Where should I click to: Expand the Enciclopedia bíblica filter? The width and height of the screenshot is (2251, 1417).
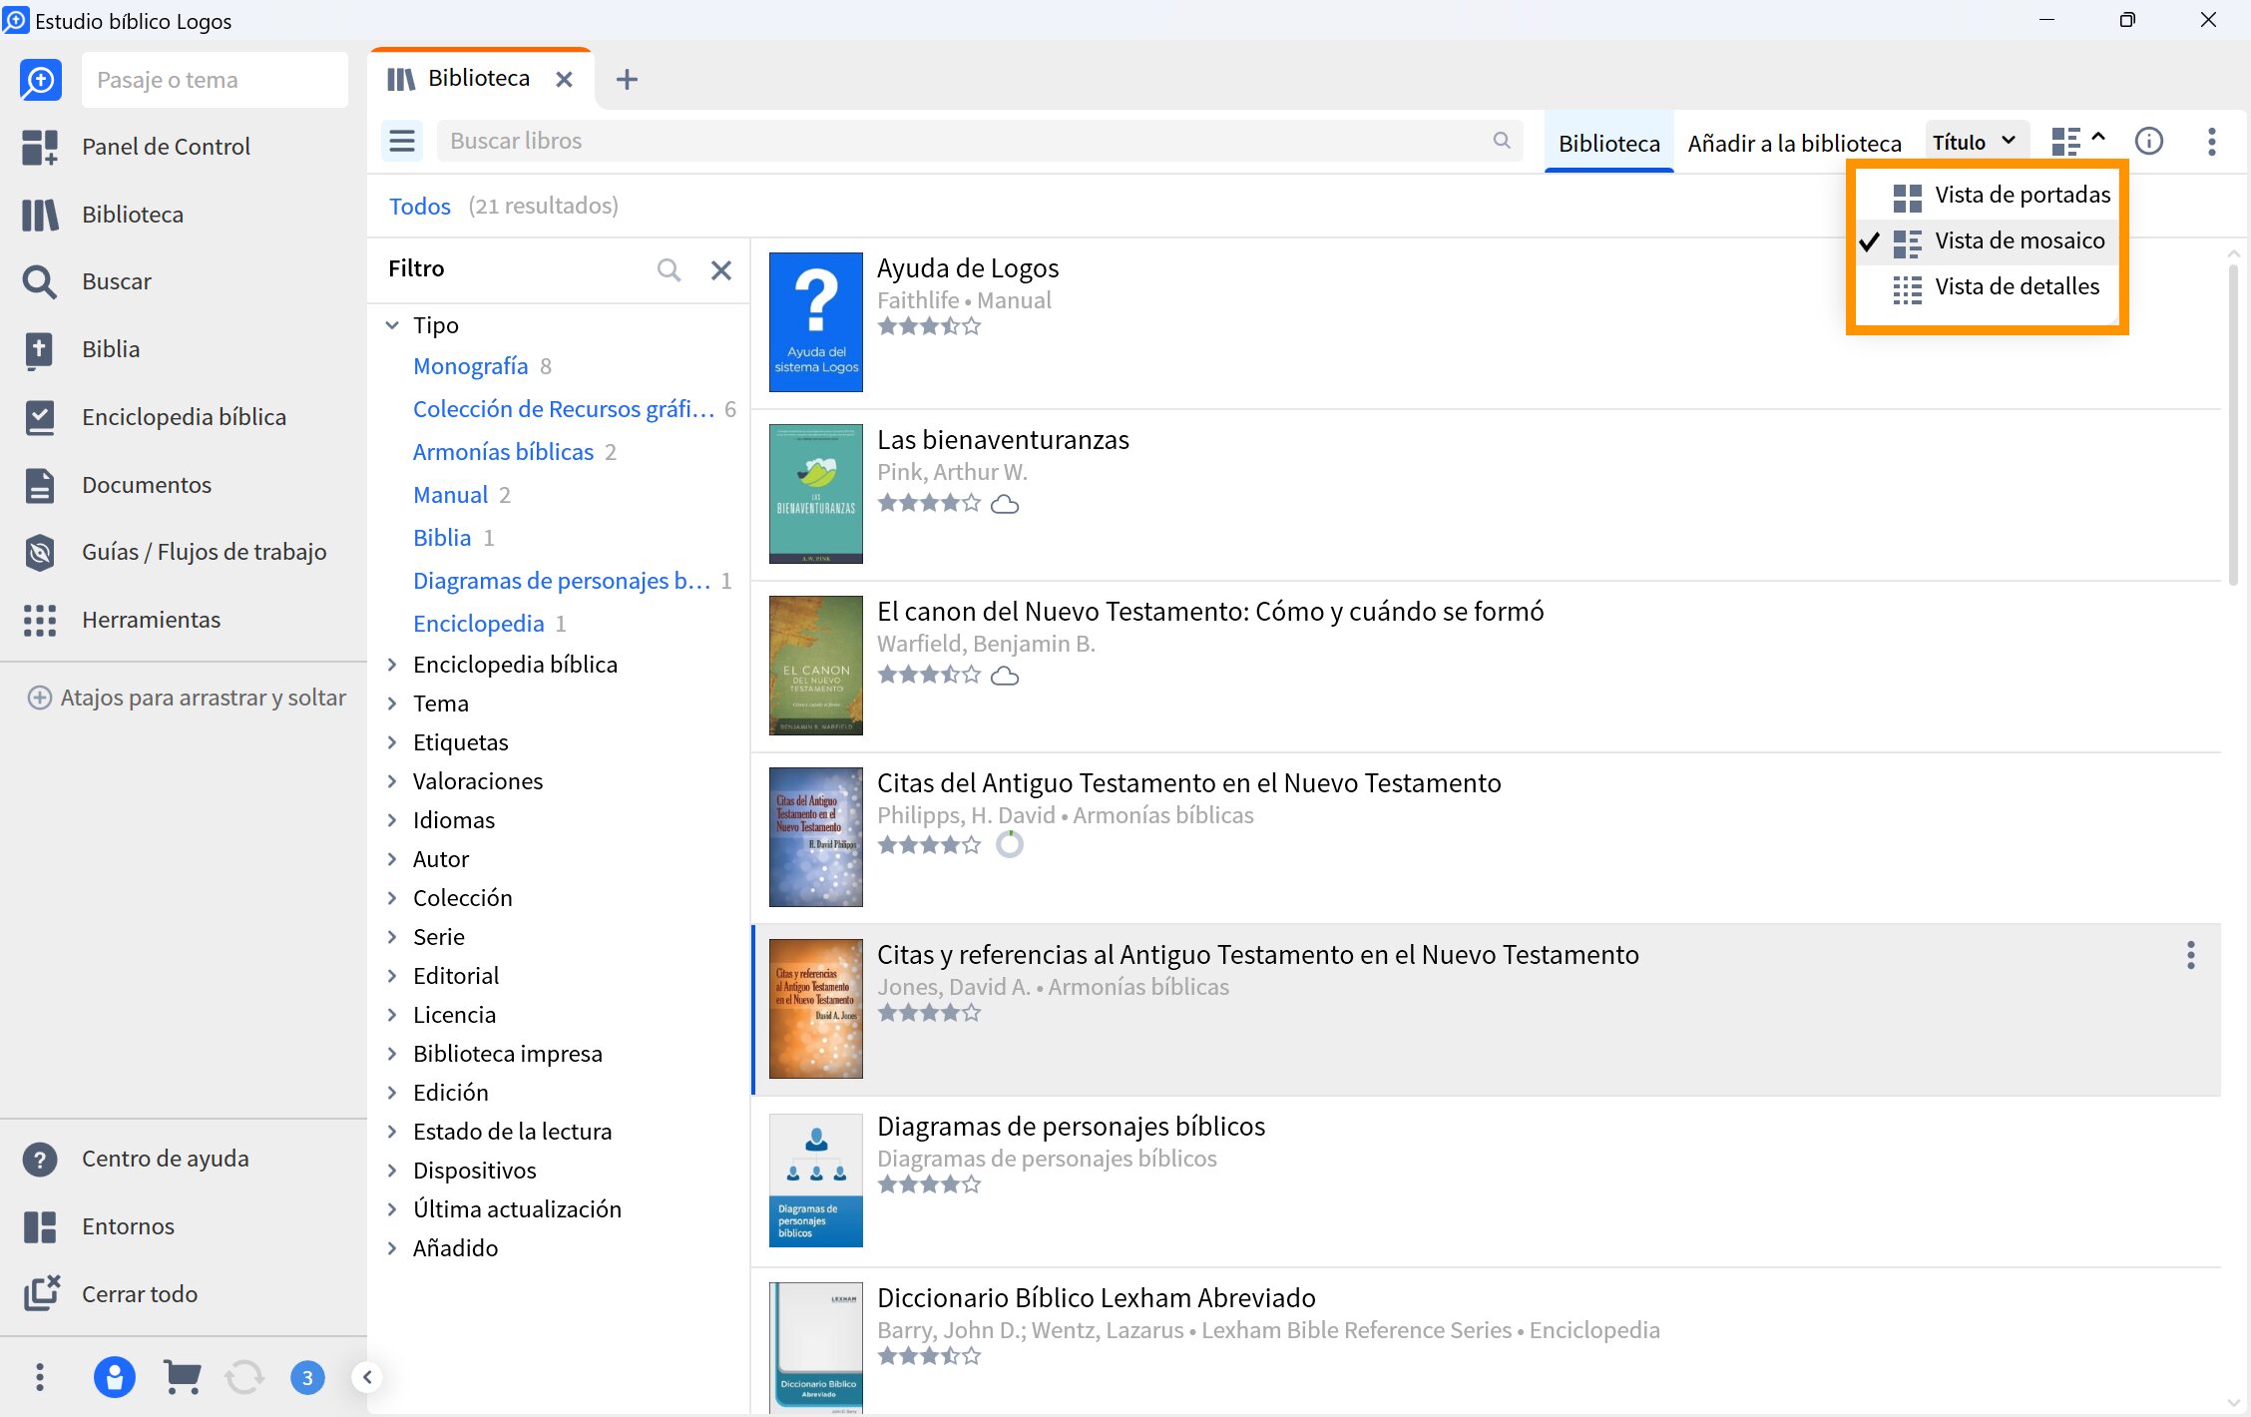click(392, 665)
